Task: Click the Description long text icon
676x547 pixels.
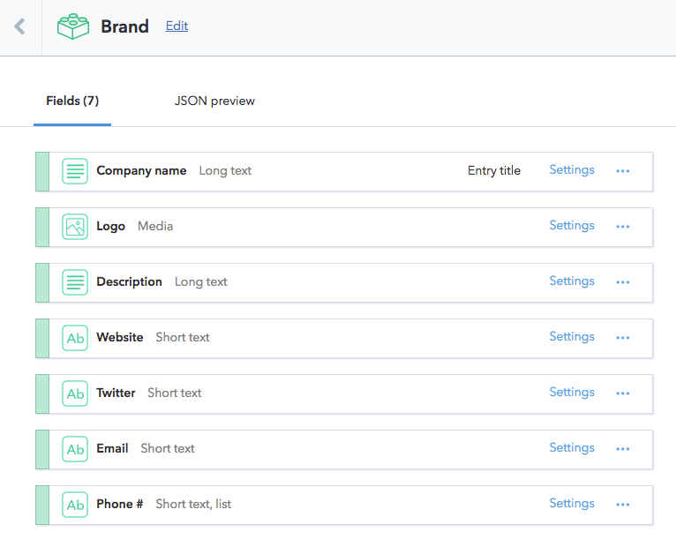Action: [x=75, y=282]
